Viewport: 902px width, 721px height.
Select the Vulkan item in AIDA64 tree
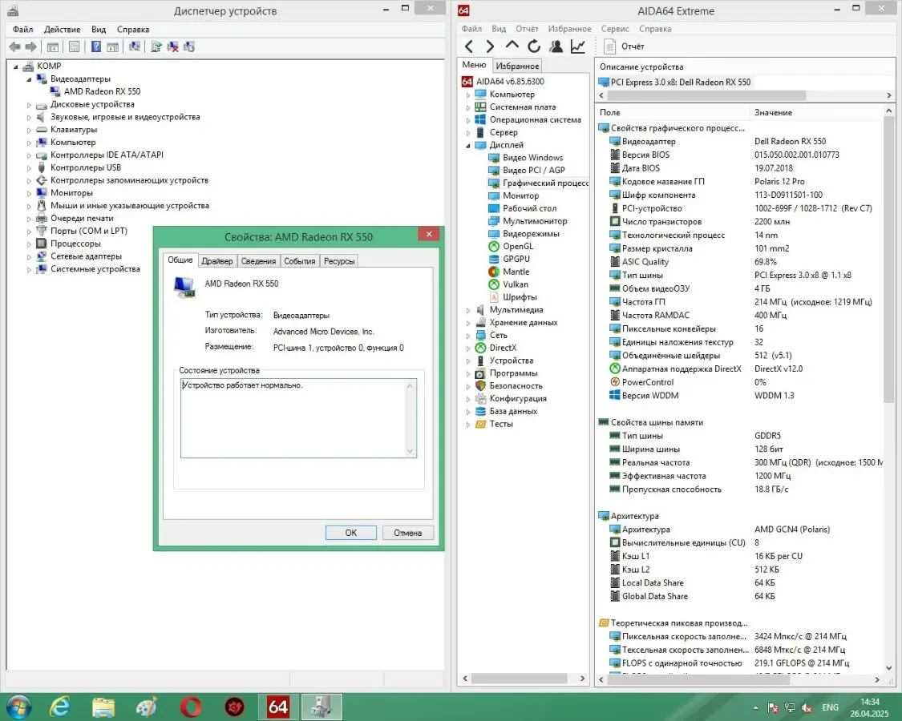tap(515, 284)
